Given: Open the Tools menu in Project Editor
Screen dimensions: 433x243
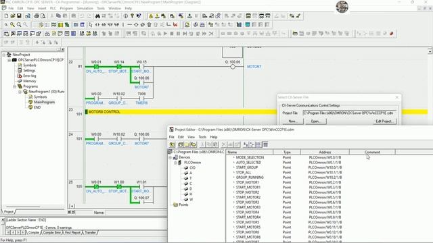Looking at the screenshot, I should tap(202, 137).
